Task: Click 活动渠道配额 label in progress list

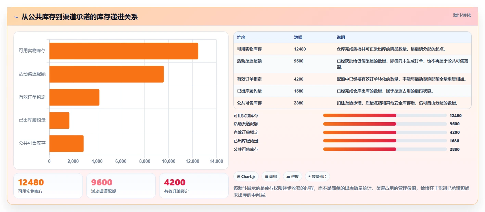Action: pyautogui.click(x=246, y=124)
